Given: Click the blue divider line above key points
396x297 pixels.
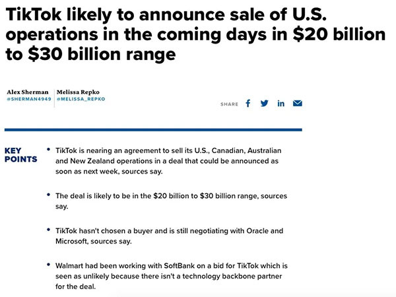Looking at the screenshot, I should 153,129.
